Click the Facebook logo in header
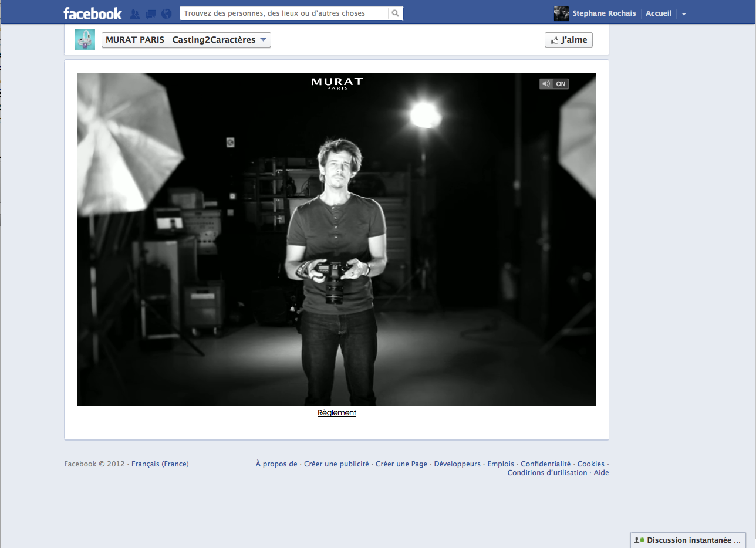Viewport: 756px width, 548px height. pyautogui.click(x=93, y=13)
